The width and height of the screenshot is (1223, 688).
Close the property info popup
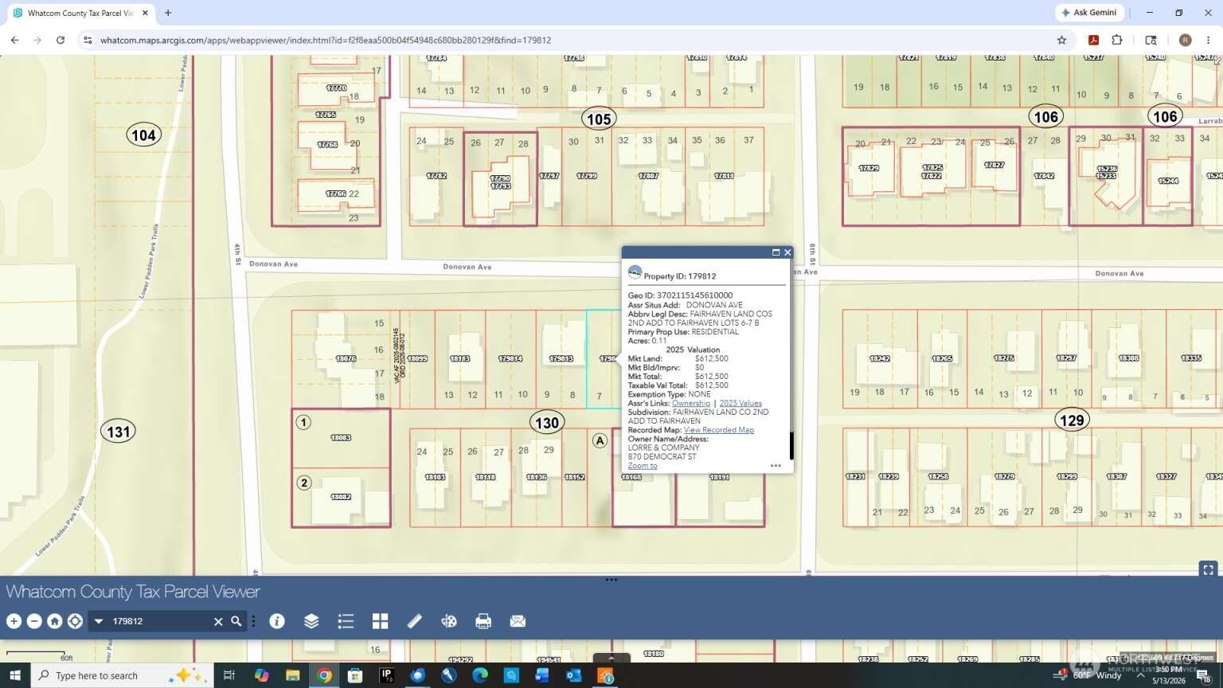(787, 252)
